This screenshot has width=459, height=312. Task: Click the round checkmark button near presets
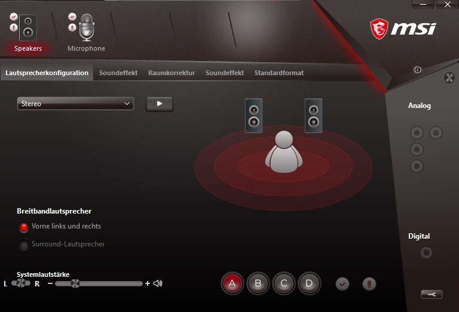[342, 284]
